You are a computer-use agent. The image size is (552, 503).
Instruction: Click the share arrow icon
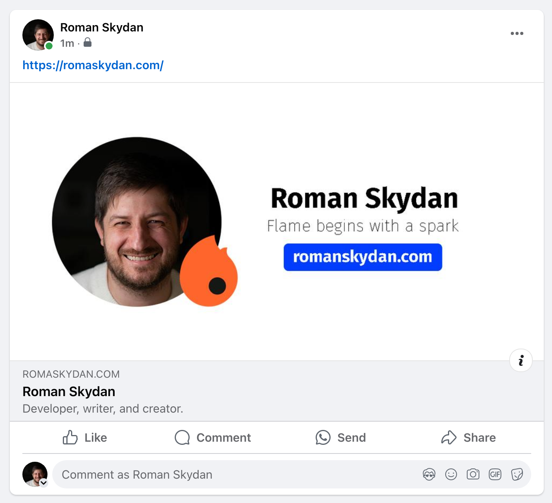(449, 437)
